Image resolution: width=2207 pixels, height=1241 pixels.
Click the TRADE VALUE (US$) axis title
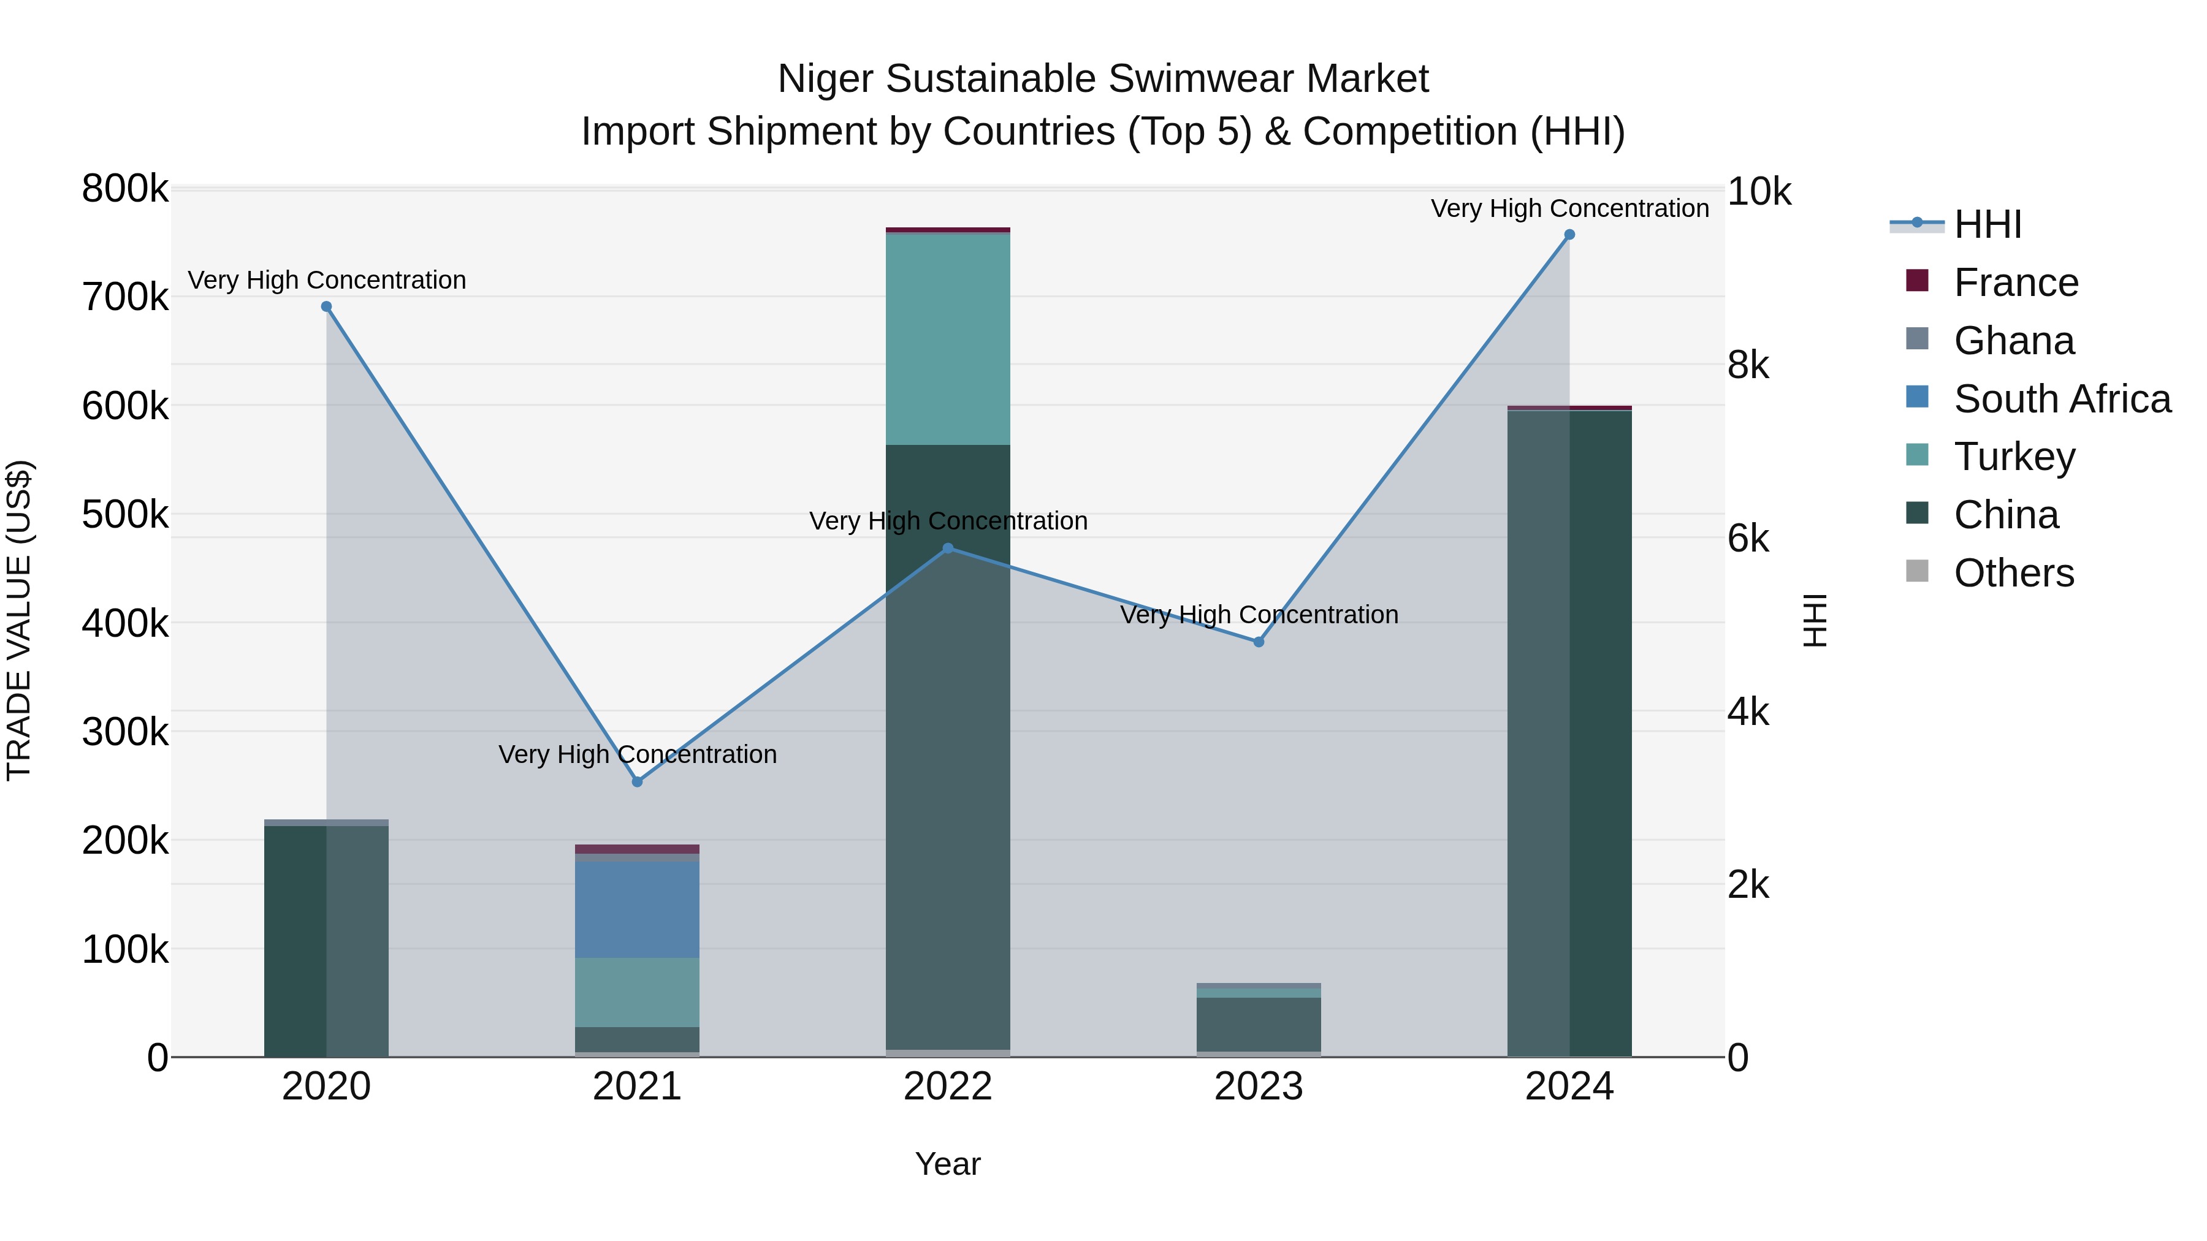(x=19, y=621)
